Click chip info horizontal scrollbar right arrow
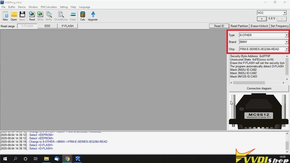The image size is (290, 163). tap(283, 83)
